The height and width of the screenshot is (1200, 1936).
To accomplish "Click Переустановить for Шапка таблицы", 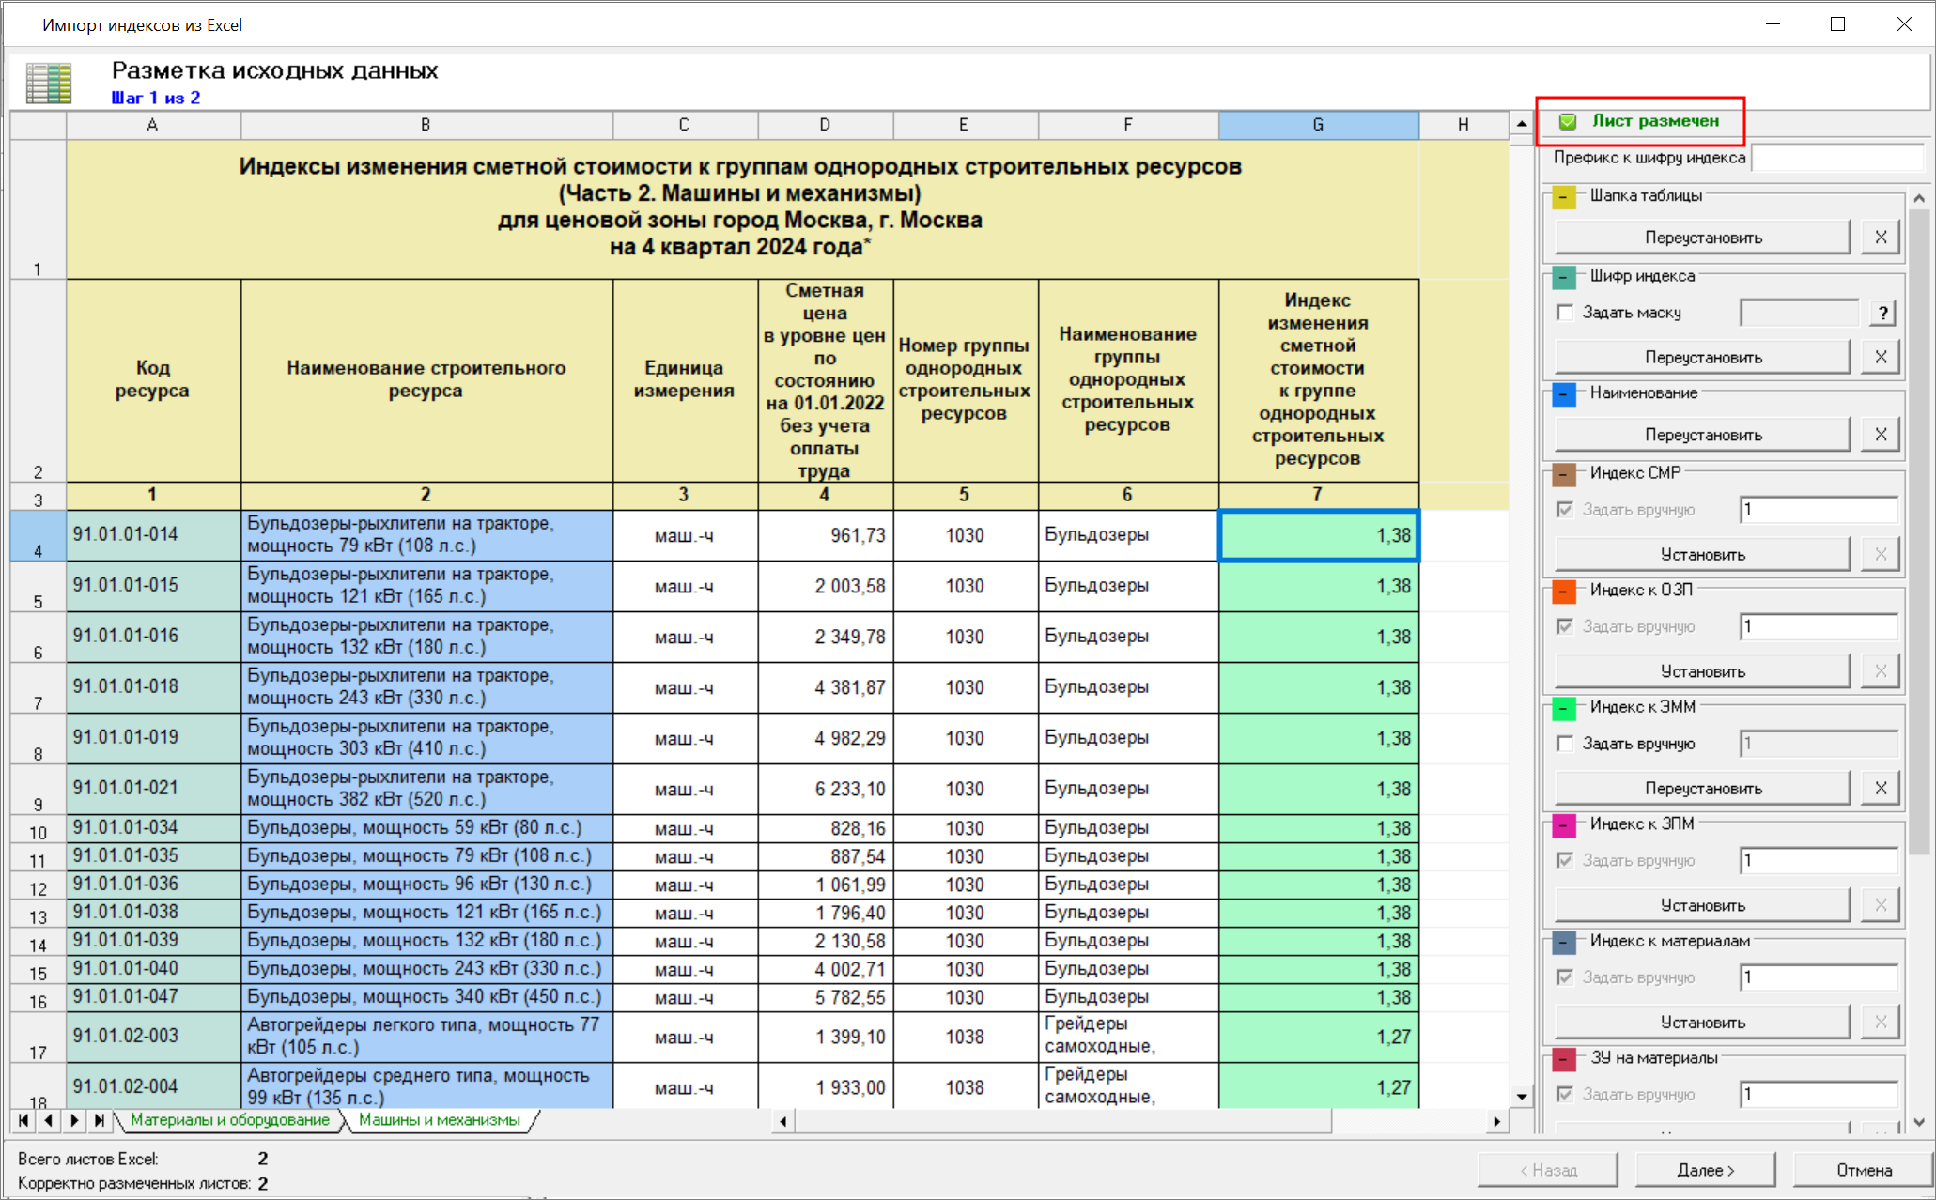I will click(1703, 238).
